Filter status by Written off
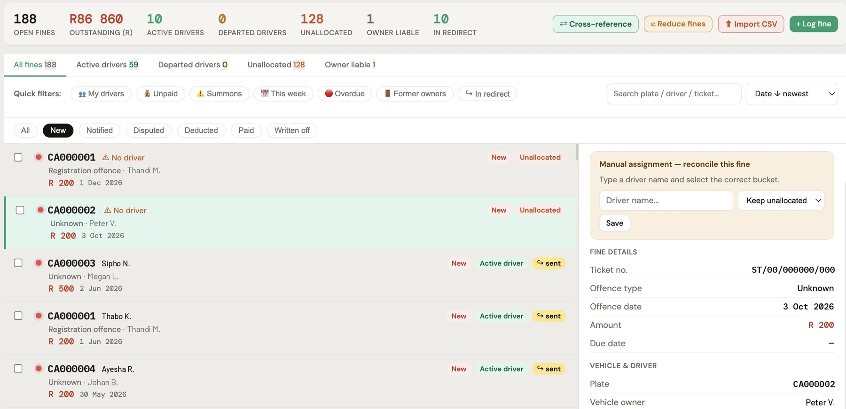 click(x=292, y=131)
